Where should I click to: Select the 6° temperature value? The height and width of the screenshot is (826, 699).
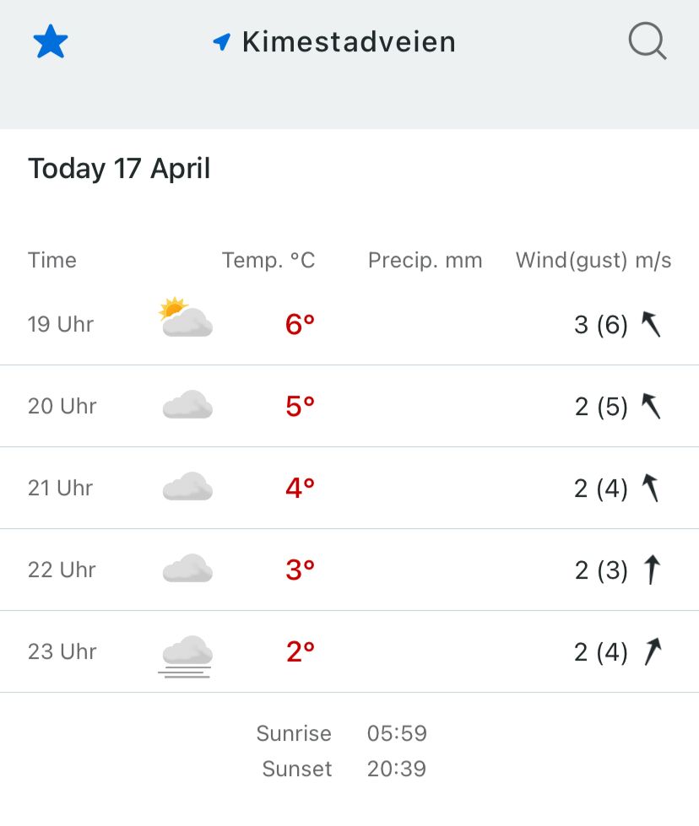pyautogui.click(x=300, y=324)
